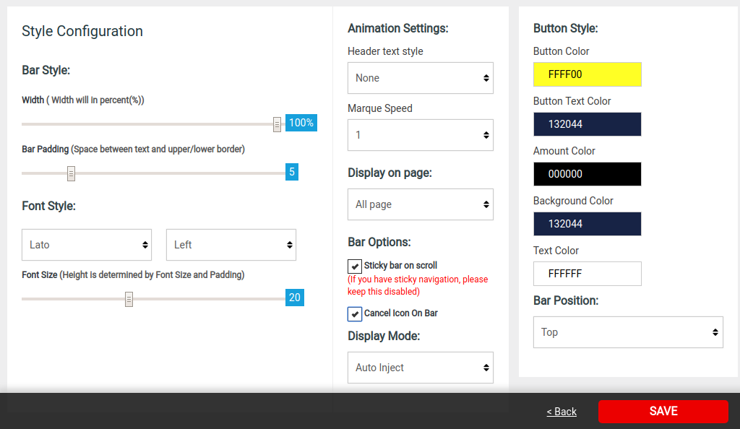Open the Bar Position Top dropdown

click(x=628, y=332)
